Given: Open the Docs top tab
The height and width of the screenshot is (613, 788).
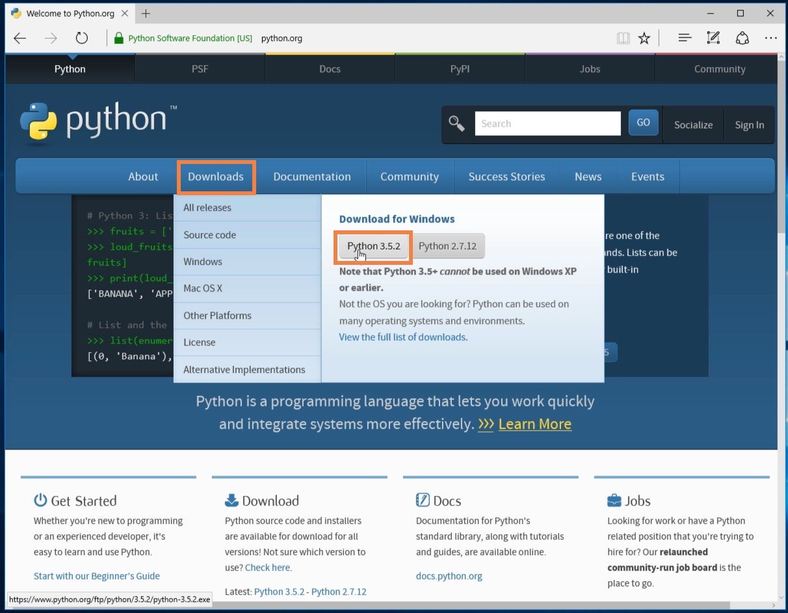Looking at the screenshot, I should 330,69.
